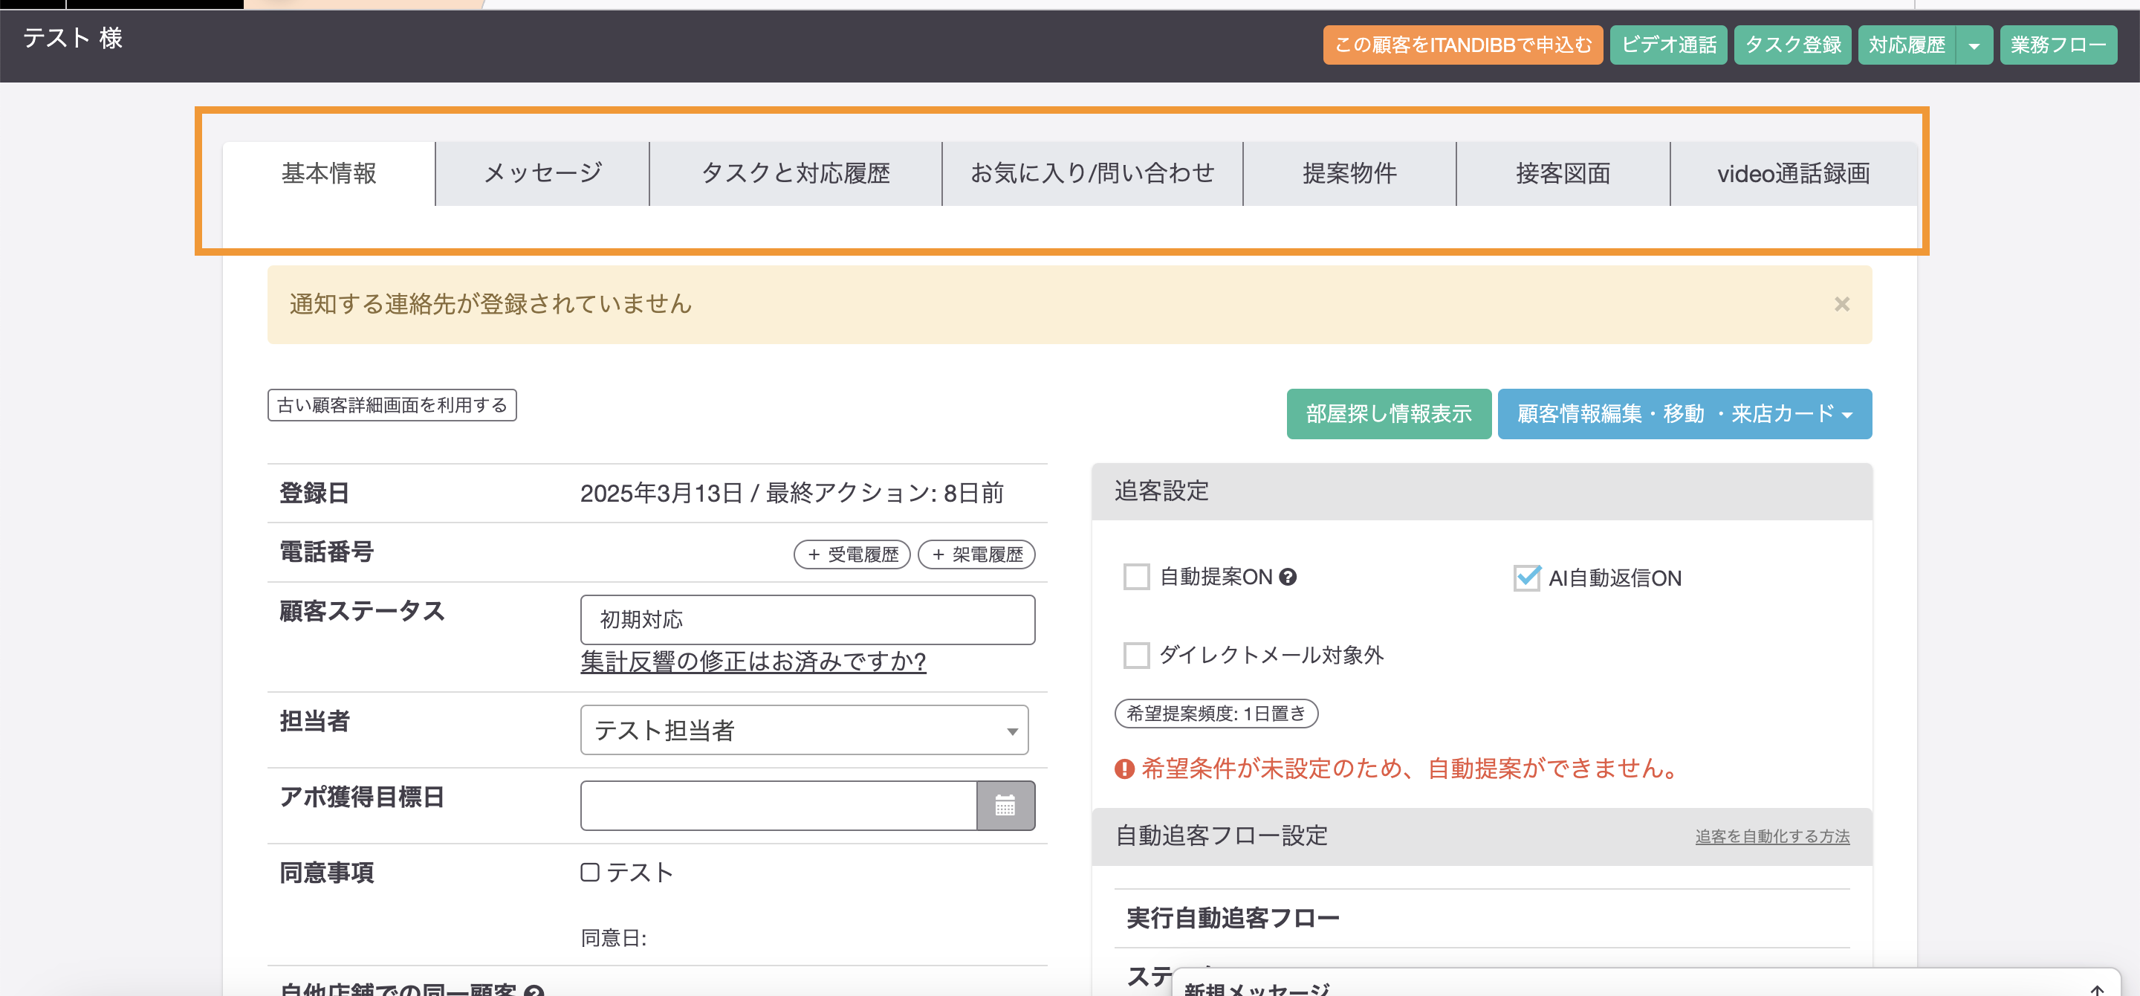Image resolution: width=2140 pixels, height=996 pixels.
Task: Start a ビデオ通話
Action: pyautogui.click(x=1668, y=45)
